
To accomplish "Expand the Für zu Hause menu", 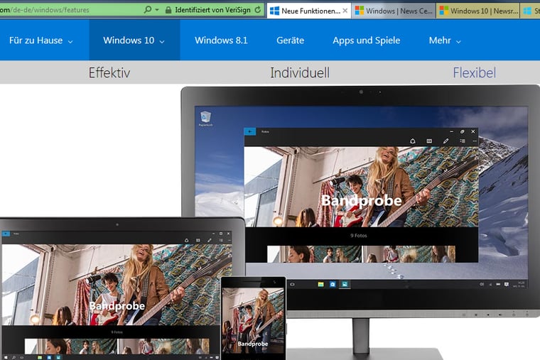I will [x=41, y=40].
